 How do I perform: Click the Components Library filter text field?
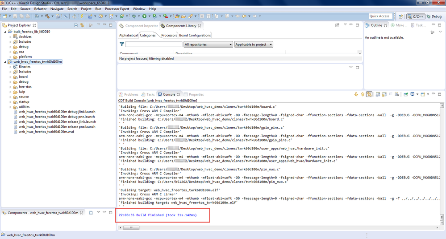point(154,44)
